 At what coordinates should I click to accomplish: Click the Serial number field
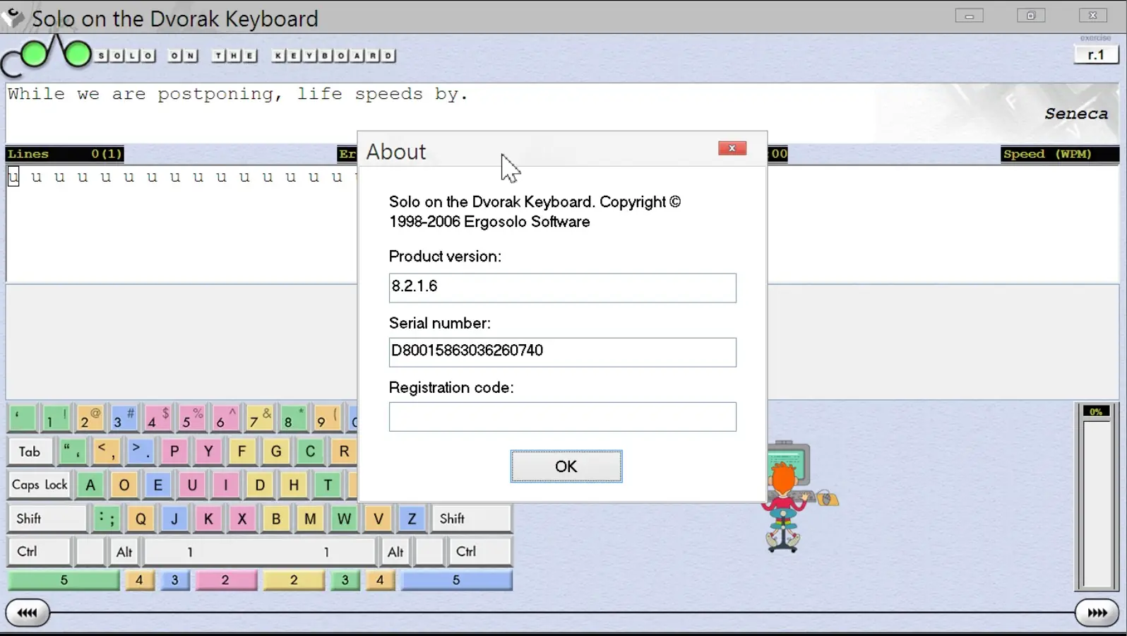click(562, 352)
